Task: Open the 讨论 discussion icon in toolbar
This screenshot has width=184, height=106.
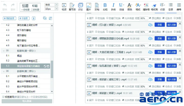Action: coord(80,7)
